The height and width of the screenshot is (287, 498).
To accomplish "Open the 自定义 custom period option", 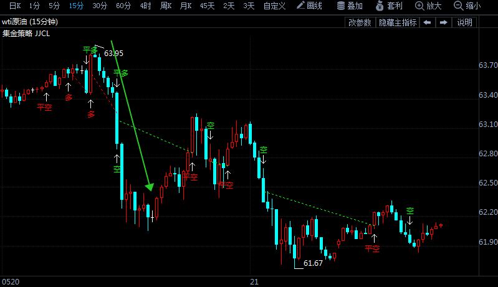I will (274, 6).
